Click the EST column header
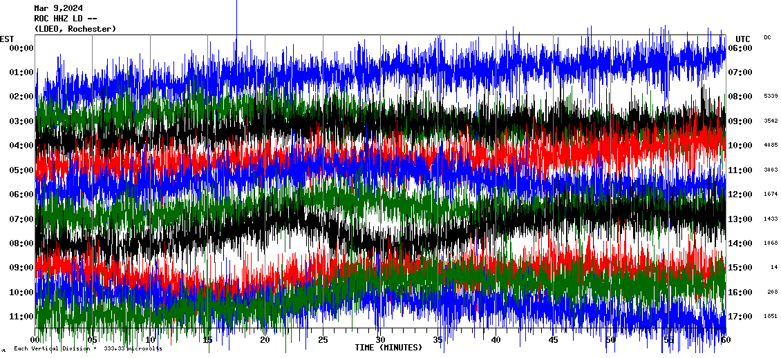The height and width of the screenshot is (358, 781). coord(8,39)
